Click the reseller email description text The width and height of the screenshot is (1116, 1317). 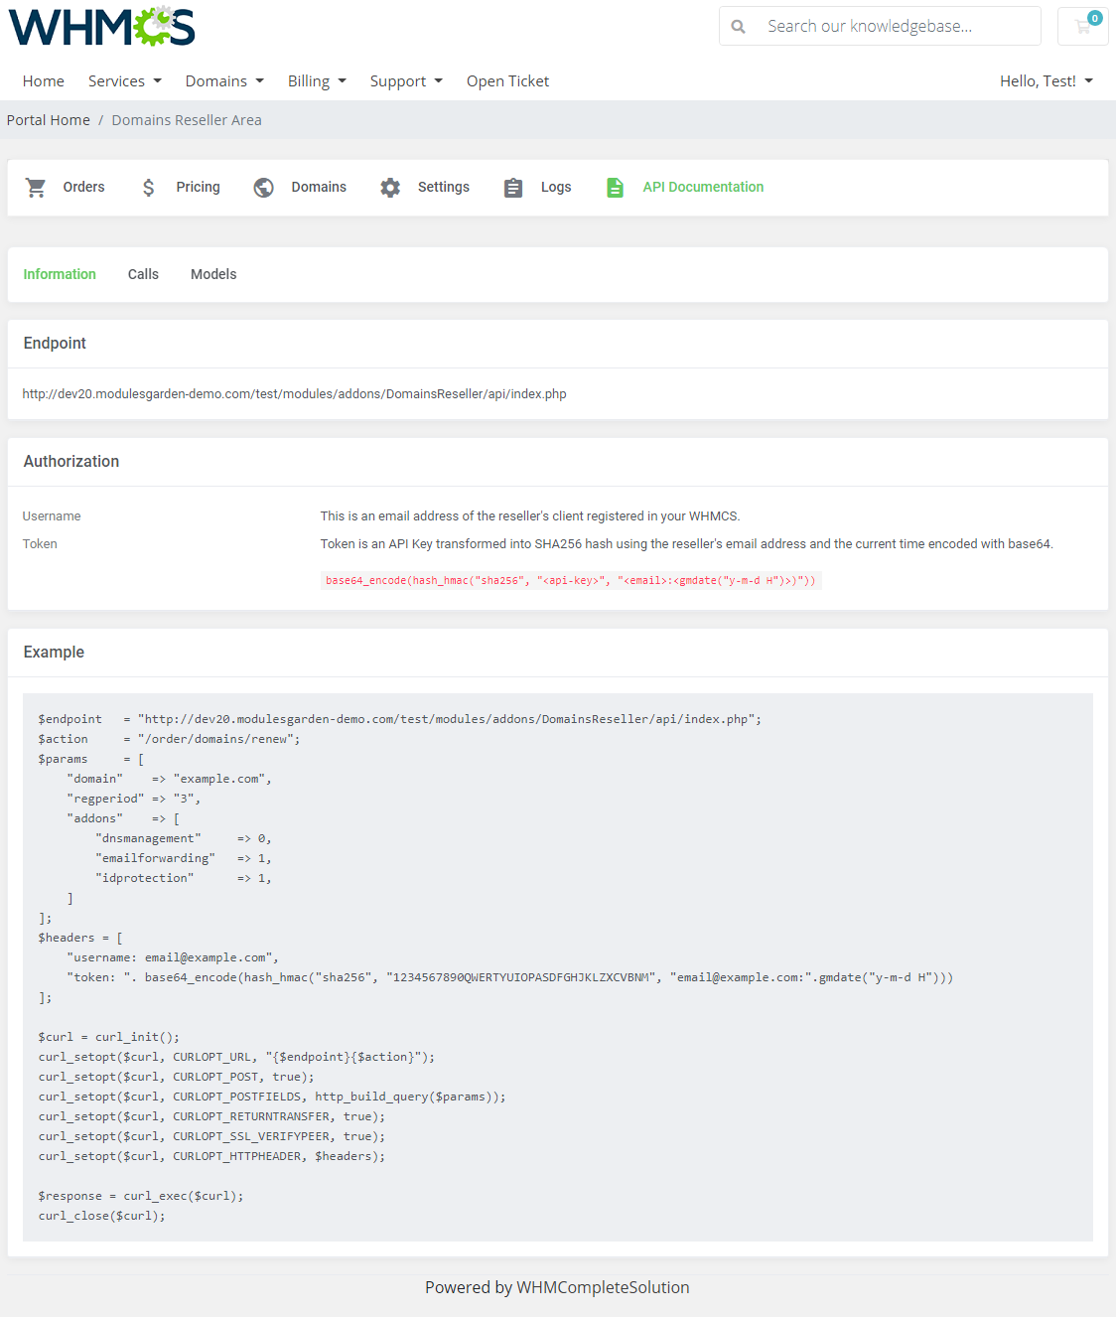pyautogui.click(x=530, y=516)
